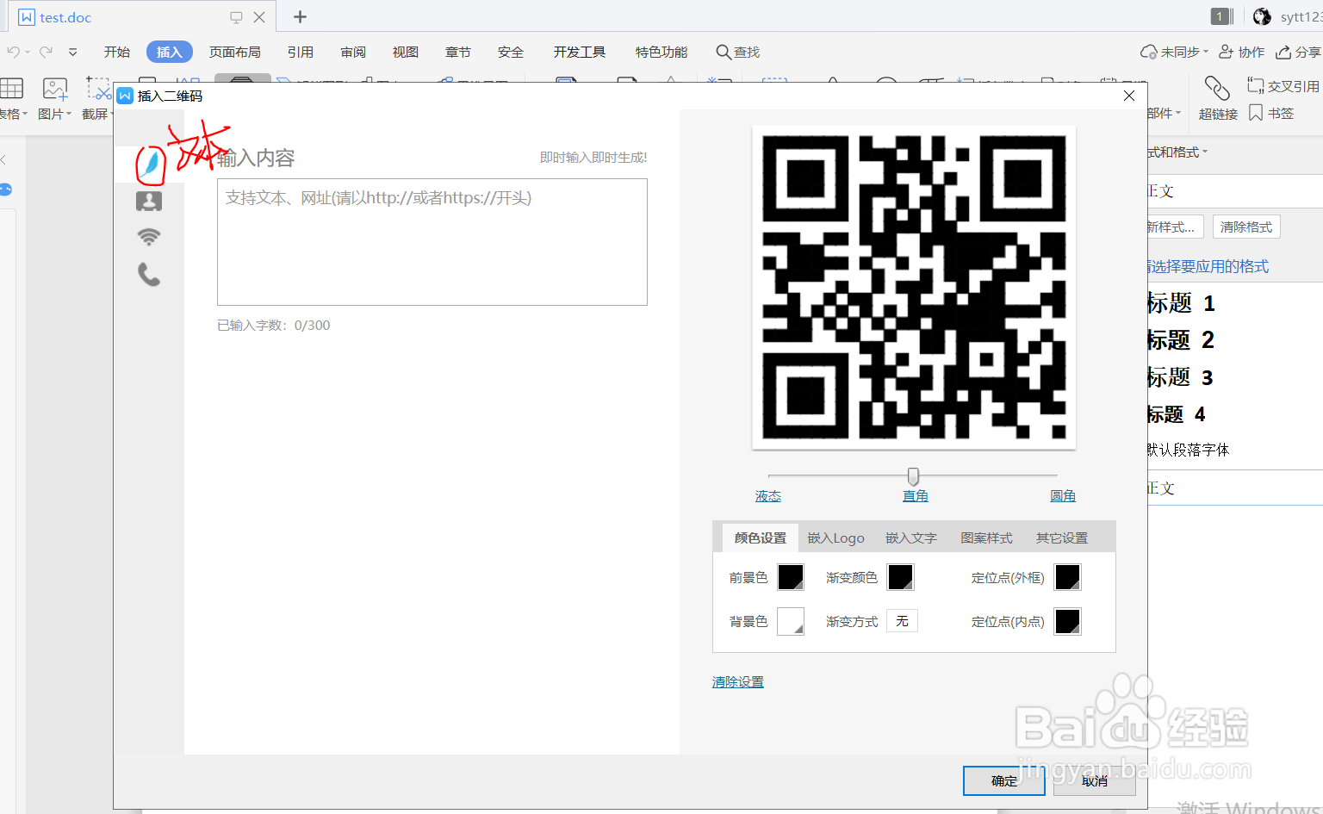Click the cross-reference icon
The image size is (1323, 814).
click(1256, 85)
